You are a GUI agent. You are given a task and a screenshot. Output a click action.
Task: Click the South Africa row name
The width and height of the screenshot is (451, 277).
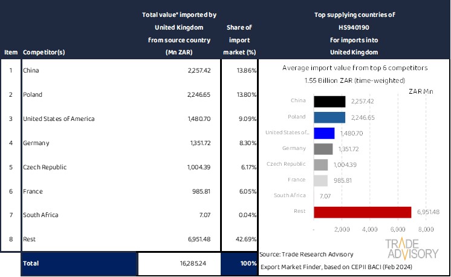click(x=41, y=215)
